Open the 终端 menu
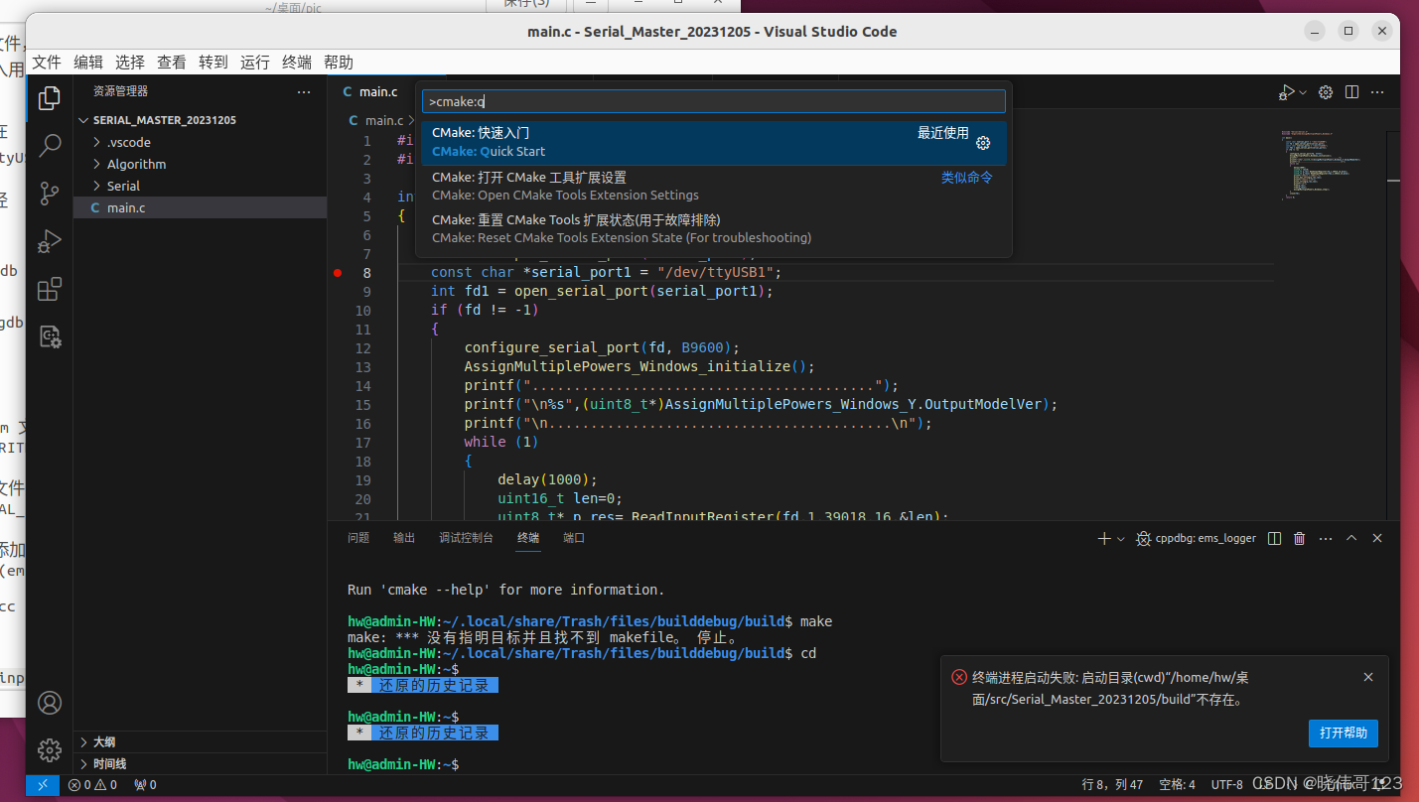1419x802 pixels. click(x=297, y=62)
